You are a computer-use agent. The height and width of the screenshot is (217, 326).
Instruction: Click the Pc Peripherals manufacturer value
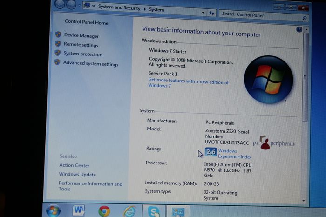219,122
